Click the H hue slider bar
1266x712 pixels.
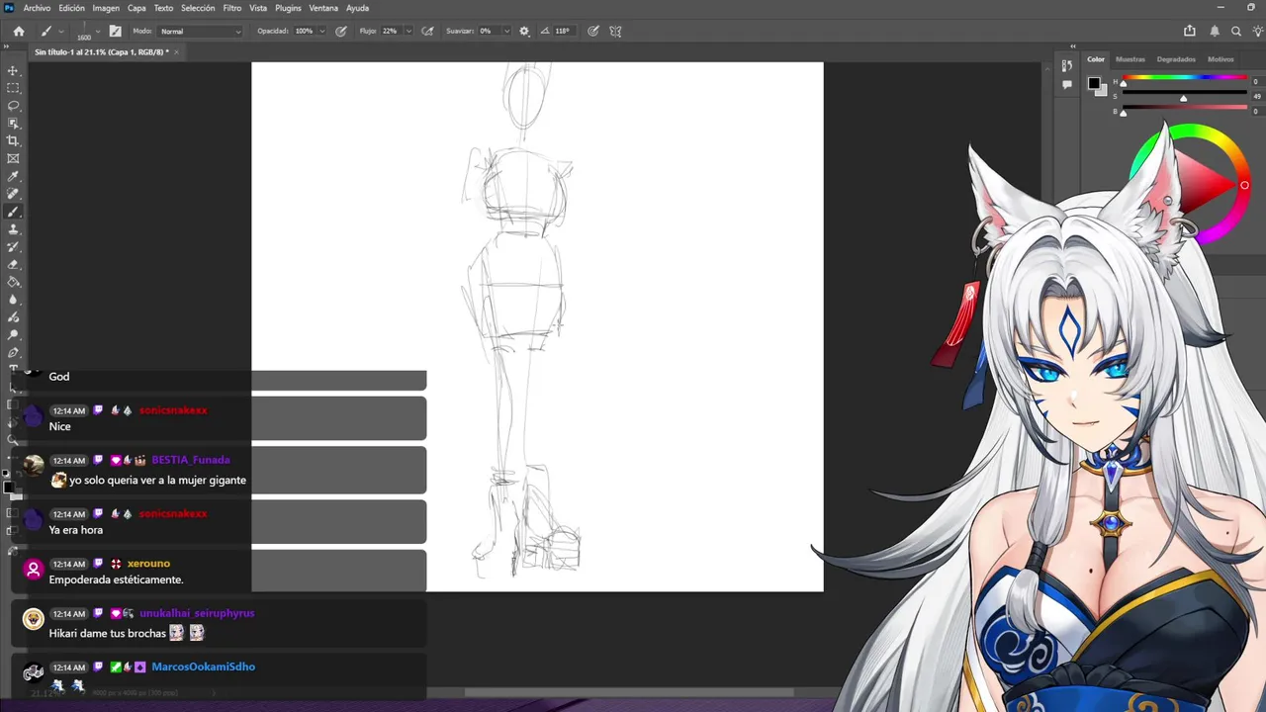1183,78
